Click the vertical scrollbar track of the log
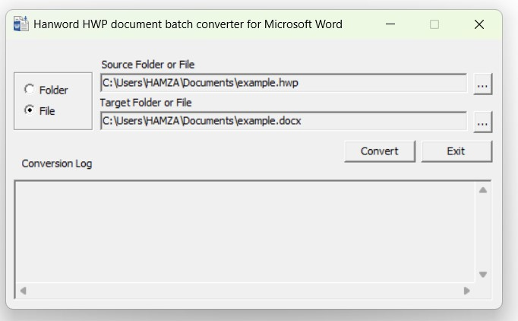The width and height of the screenshot is (518, 321). [483, 231]
